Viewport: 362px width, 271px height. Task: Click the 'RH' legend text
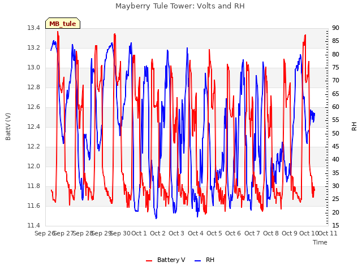coord(210,260)
